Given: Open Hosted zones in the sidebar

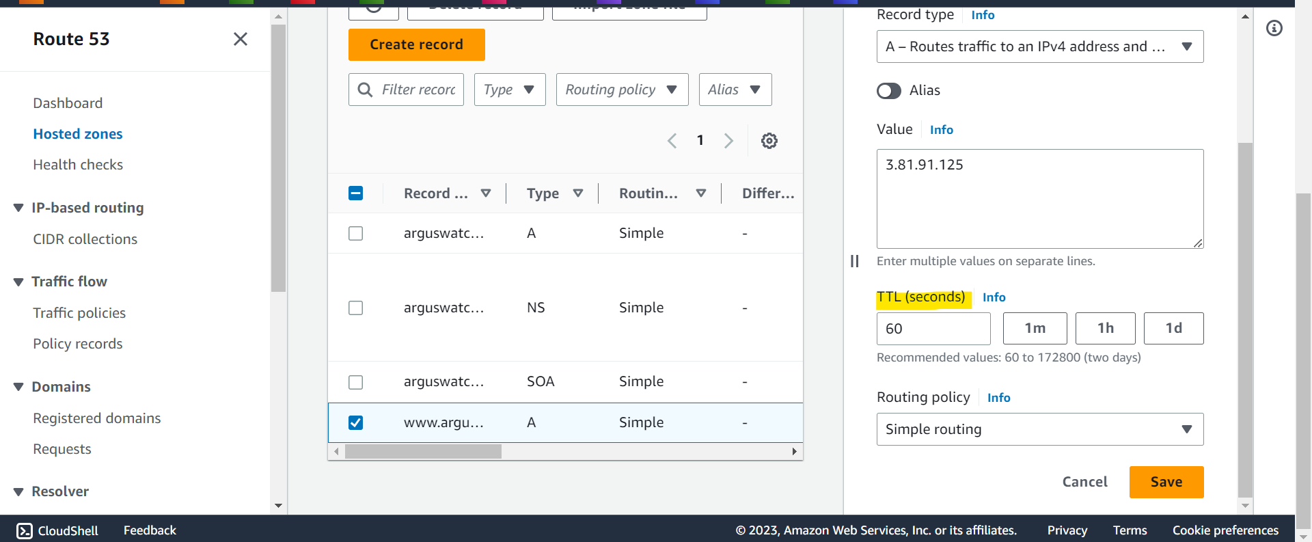Looking at the screenshot, I should tap(78, 134).
